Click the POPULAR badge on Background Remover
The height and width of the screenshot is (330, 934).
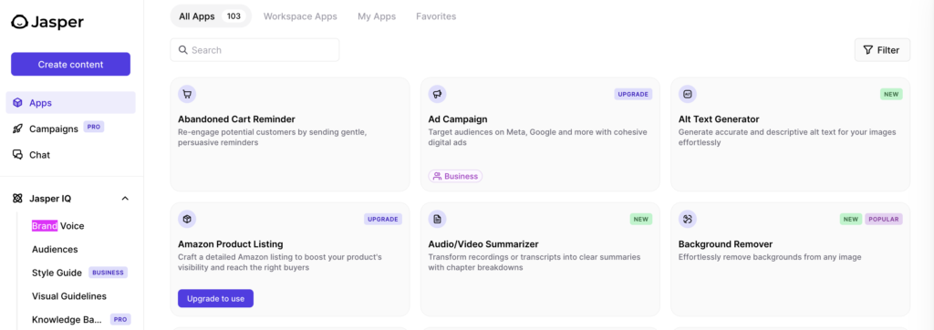click(883, 219)
